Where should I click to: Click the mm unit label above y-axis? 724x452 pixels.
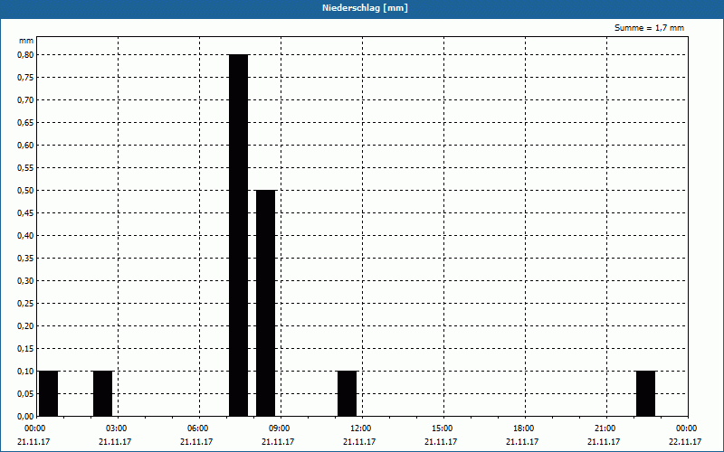[x=26, y=41]
